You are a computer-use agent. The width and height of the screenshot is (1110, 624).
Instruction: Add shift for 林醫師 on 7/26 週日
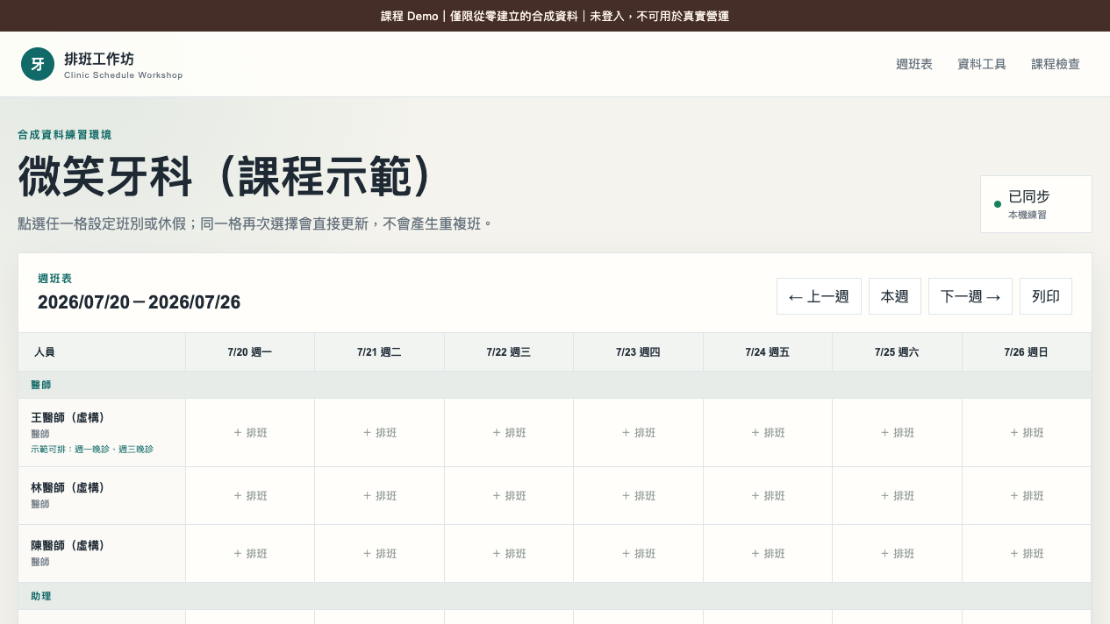coord(1027,496)
